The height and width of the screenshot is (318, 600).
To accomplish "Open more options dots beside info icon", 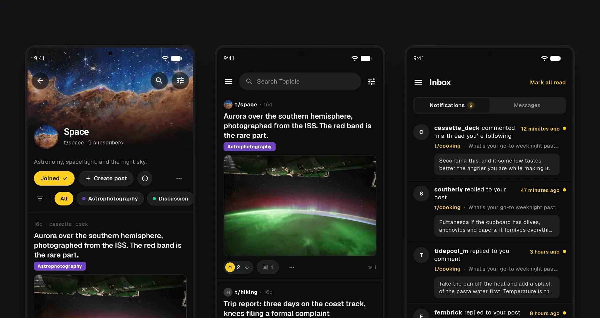I will click(179, 178).
